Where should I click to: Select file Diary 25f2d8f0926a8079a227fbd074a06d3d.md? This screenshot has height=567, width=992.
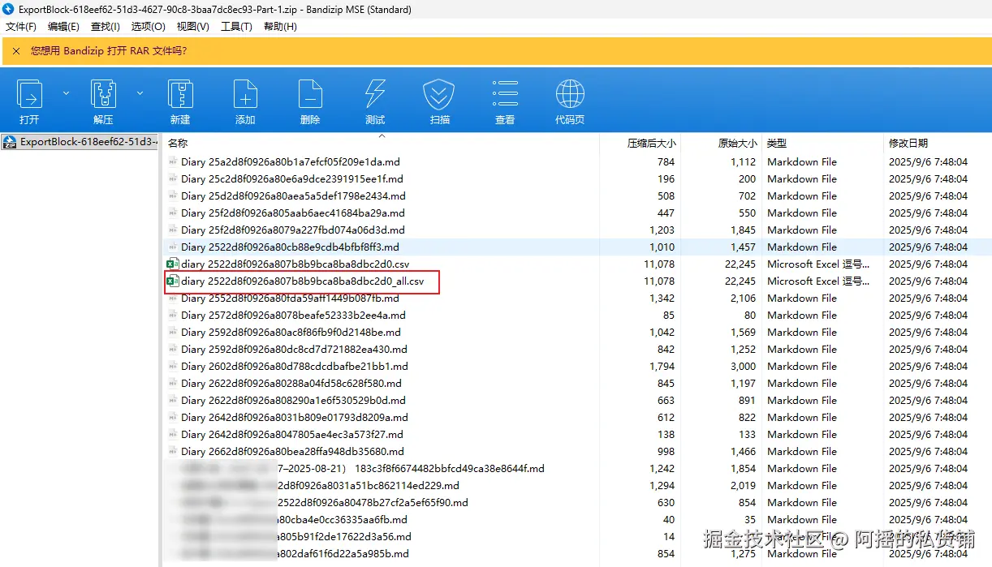[x=293, y=230]
